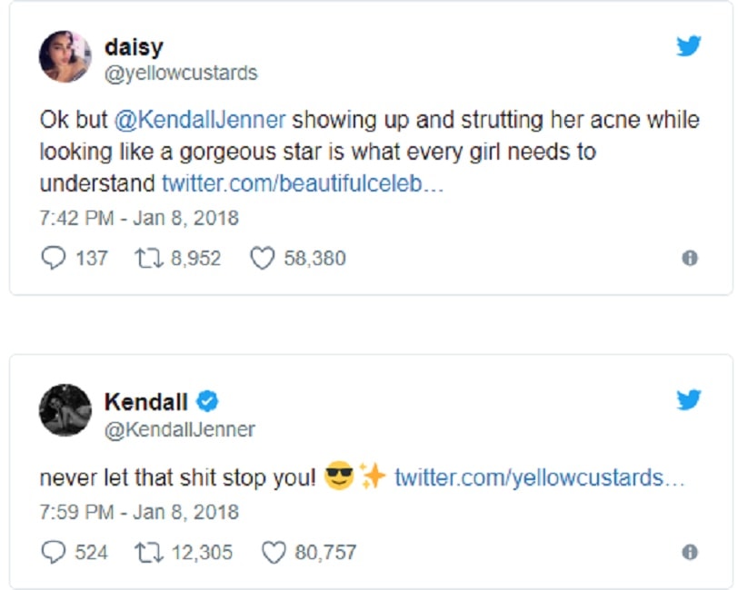
Task: Retweet daisy's tweet about Kendall
Action: tap(146, 259)
